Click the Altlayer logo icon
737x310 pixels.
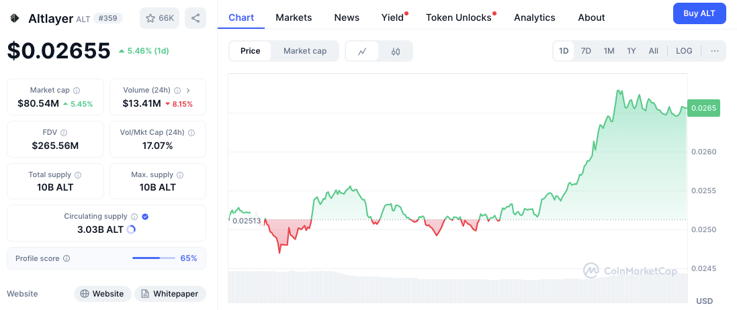click(x=15, y=18)
